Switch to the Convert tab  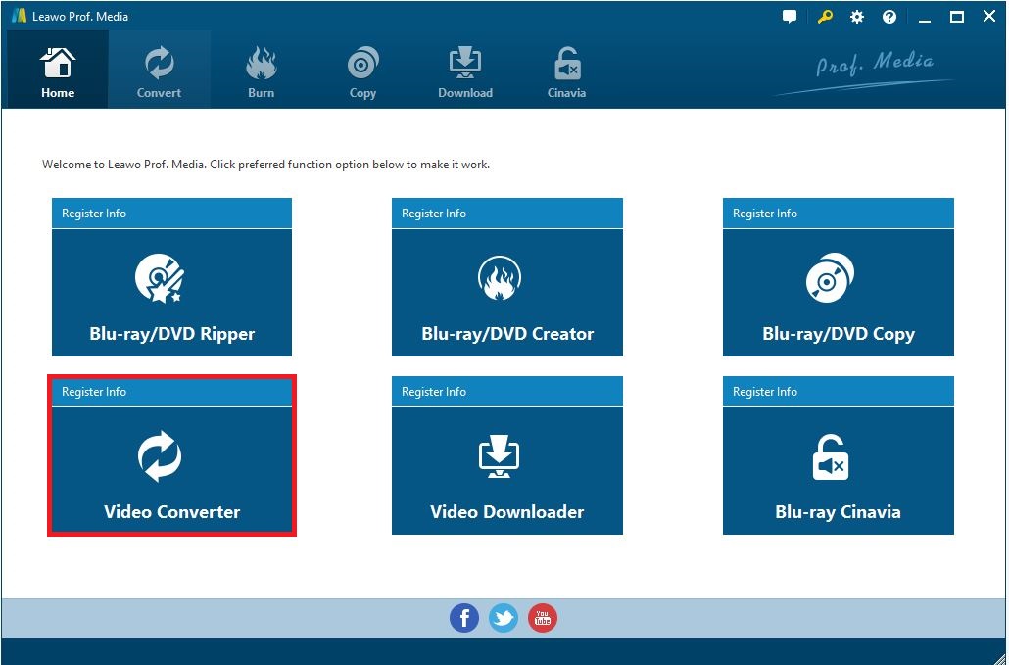[159, 71]
